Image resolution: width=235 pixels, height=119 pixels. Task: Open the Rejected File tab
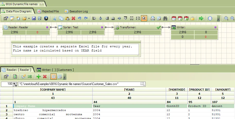[x=48, y=11]
